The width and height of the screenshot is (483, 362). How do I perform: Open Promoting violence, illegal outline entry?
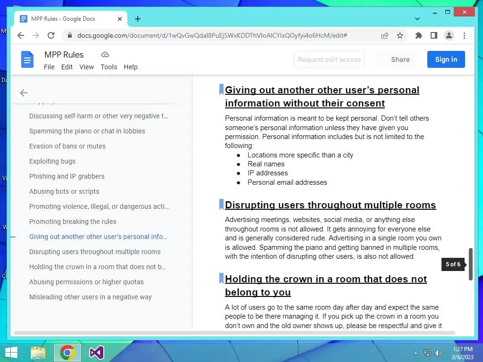click(99, 206)
